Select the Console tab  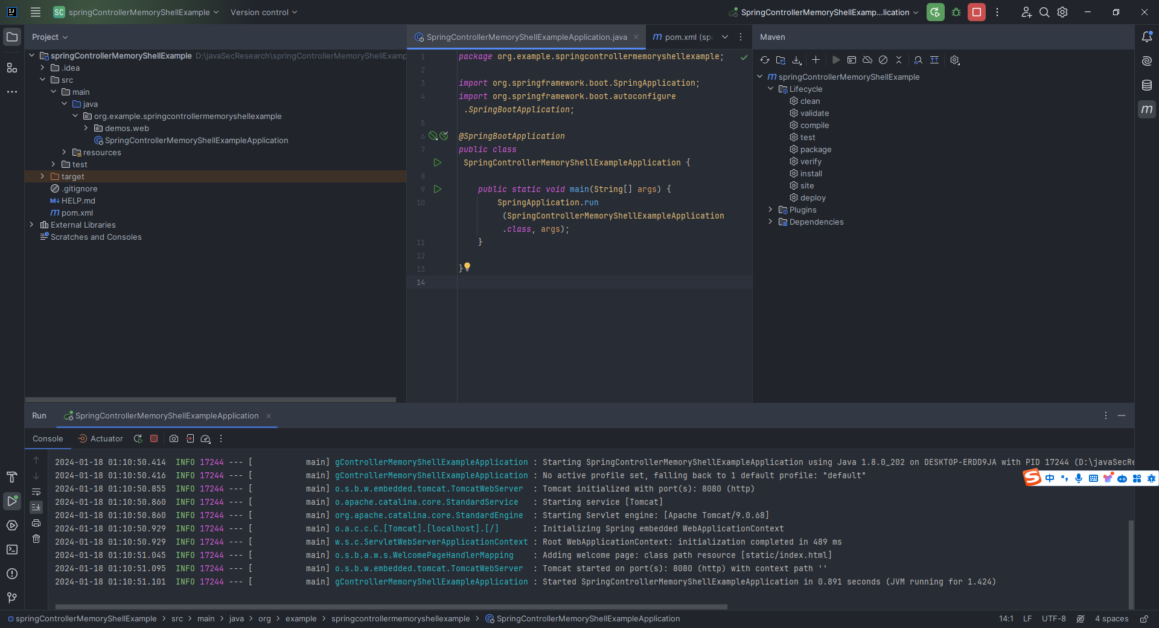48,439
